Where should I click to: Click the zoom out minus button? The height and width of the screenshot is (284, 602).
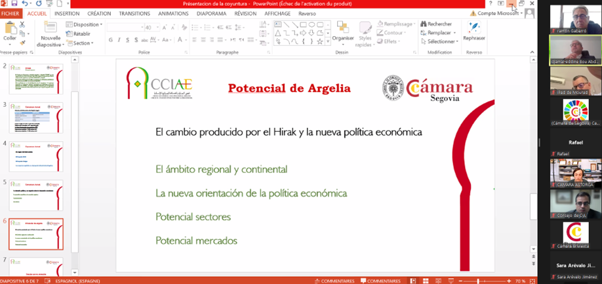[x=460, y=281]
